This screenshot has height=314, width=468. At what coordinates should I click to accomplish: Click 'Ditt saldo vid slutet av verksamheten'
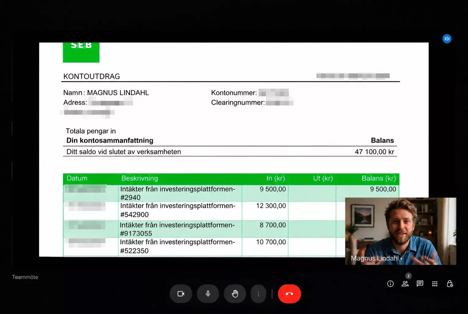point(123,152)
